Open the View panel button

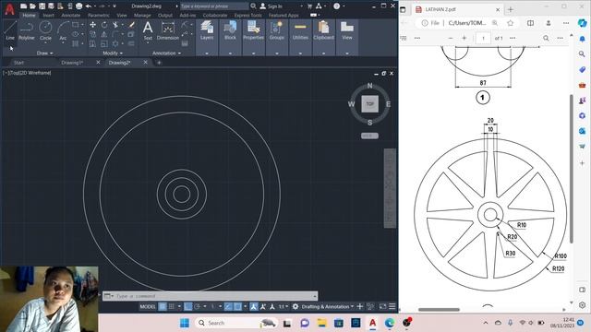[347, 30]
